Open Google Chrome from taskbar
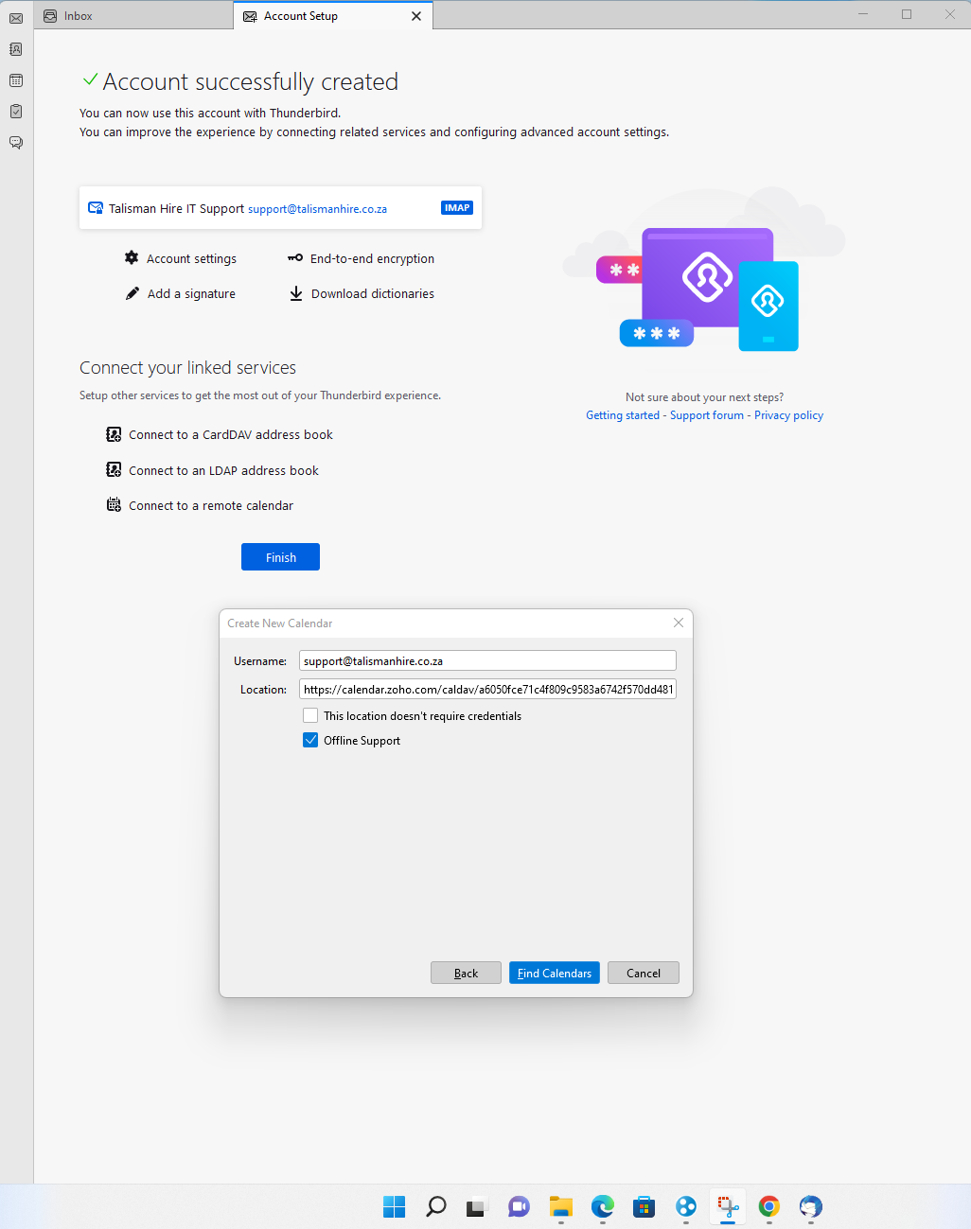The width and height of the screenshot is (971, 1229). coord(769,1206)
